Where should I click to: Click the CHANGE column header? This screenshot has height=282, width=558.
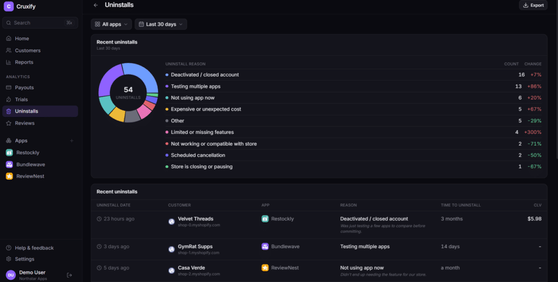[x=533, y=64]
